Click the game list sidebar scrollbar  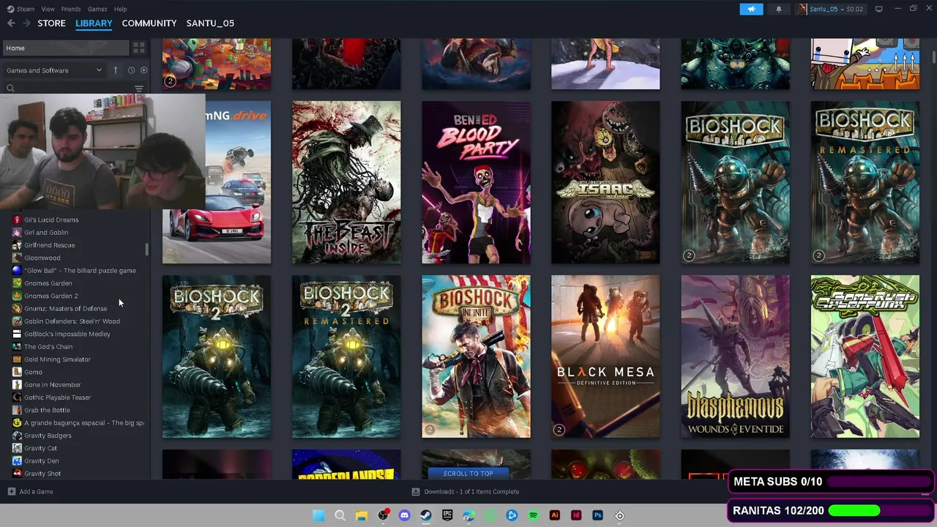[x=146, y=250]
